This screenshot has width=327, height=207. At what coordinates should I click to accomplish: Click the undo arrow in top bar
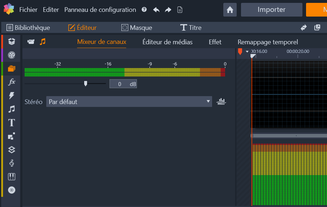point(156,10)
